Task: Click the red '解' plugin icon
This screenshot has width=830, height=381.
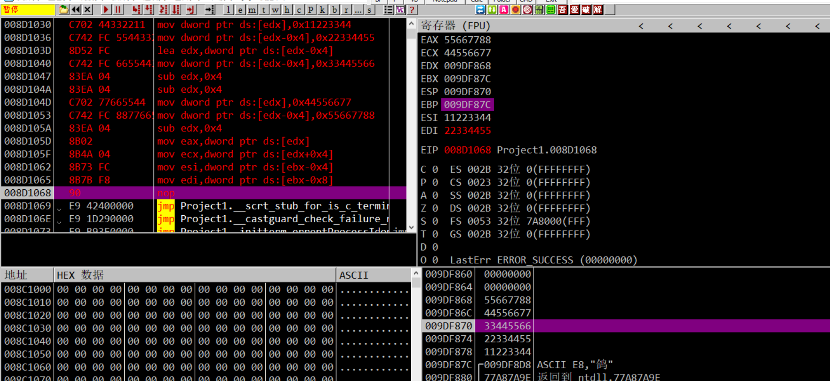Action: point(598,9)
